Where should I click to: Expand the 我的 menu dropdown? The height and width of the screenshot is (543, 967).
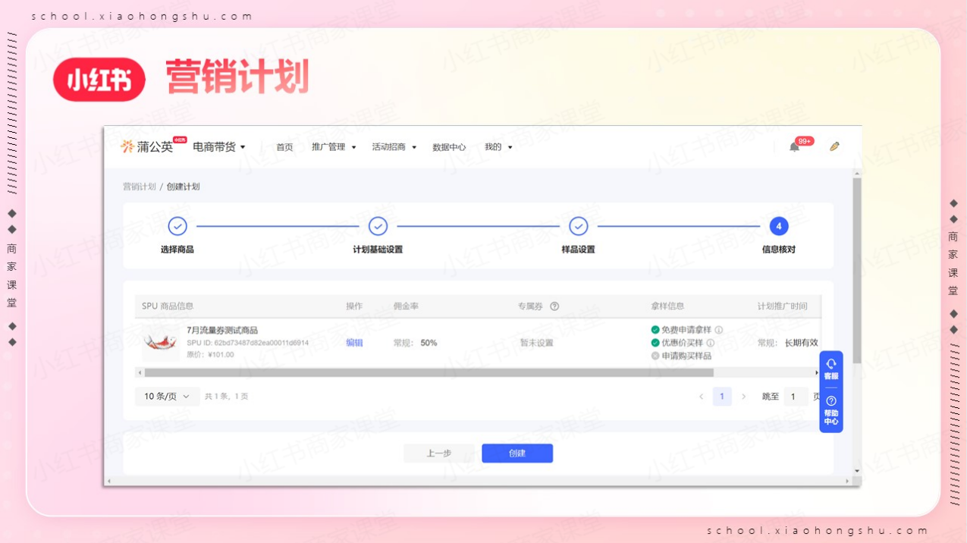coord(499,147)
